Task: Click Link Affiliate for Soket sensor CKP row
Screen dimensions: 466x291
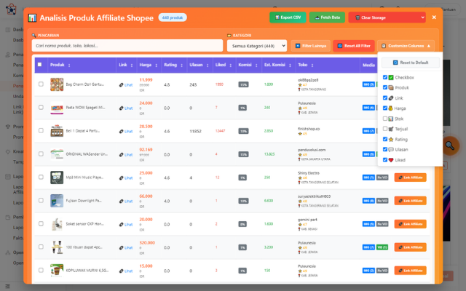Action: (x=410, y=224)
